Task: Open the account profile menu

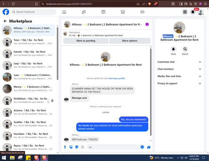Action: pyautogui.click(x=201, y=12)
